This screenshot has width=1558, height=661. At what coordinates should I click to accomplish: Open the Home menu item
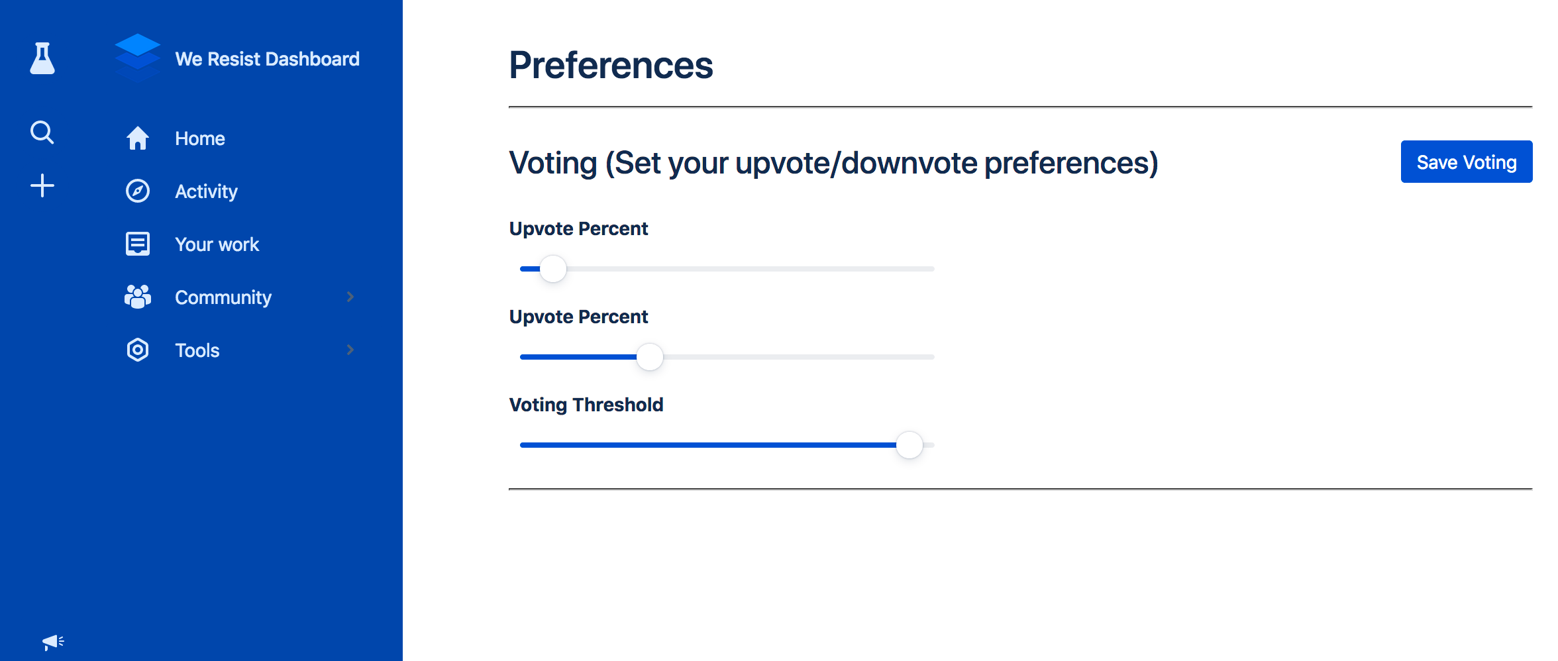click(200, 138)
